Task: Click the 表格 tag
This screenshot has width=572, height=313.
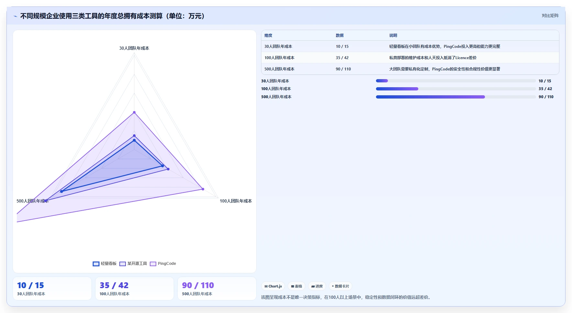Action: [296, 286]
